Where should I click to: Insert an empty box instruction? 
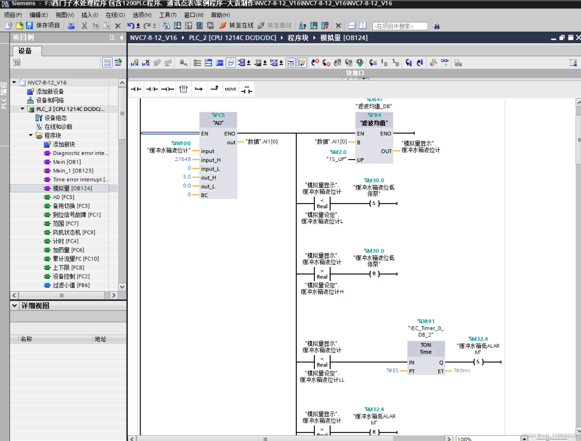(x=183, y=89)
